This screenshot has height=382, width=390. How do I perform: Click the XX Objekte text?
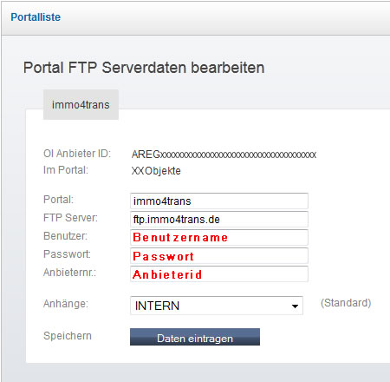coord(156,171)
